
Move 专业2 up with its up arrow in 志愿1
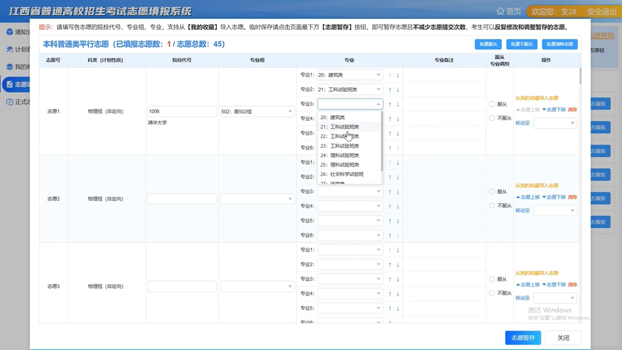(x=390, y=90)
